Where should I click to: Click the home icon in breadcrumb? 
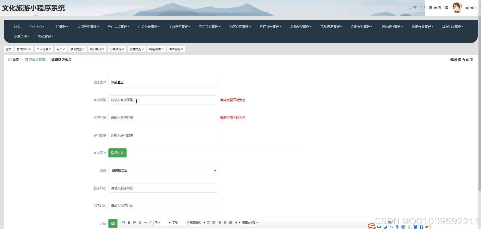10,60
